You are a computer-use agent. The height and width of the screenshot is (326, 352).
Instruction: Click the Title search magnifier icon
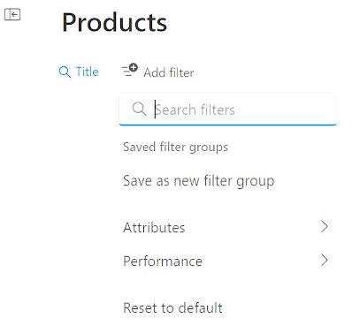pos(65,72)
